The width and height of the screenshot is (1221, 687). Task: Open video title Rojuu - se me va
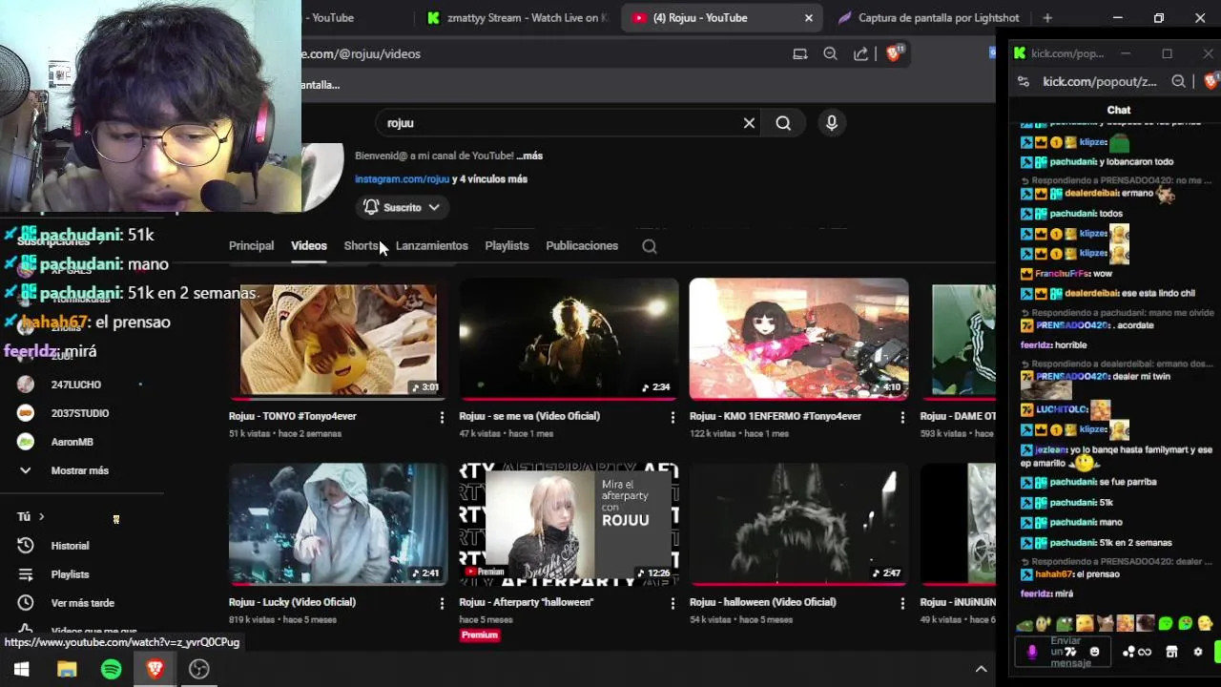click(x=529, y=416)
